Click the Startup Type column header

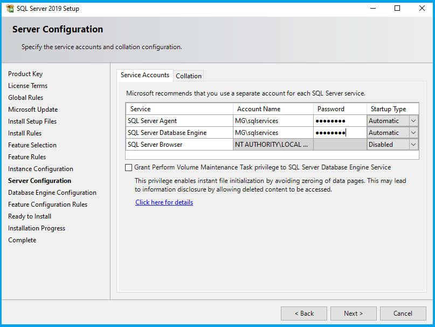coord(392,109)
